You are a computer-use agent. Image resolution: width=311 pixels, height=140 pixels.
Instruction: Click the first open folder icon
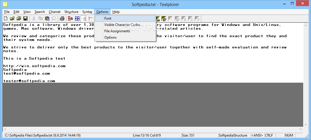pyautogui.click(x=12, y=19)
